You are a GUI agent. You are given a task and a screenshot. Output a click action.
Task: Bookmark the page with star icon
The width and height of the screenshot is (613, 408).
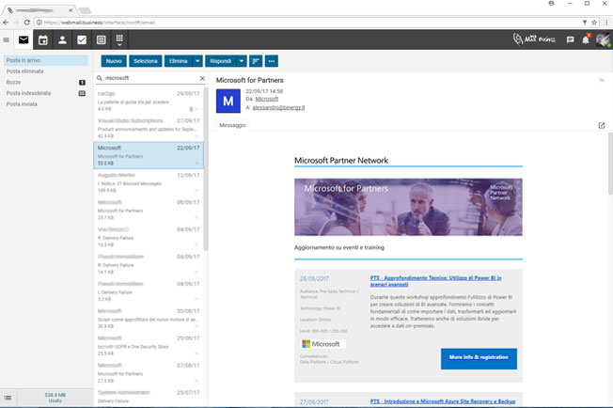coord(594,23)
